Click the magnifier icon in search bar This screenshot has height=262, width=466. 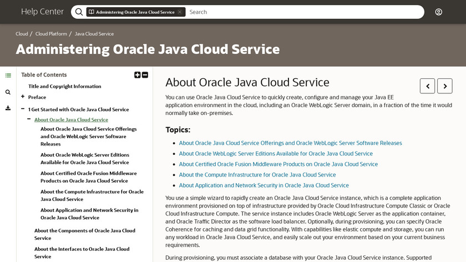79,12
